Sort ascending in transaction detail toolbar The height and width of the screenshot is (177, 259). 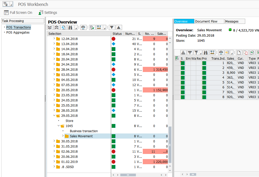[183, 53]
